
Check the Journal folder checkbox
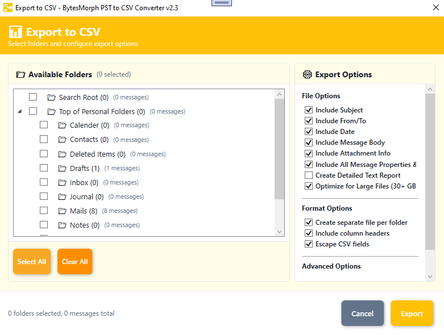[x=44, y=196]
